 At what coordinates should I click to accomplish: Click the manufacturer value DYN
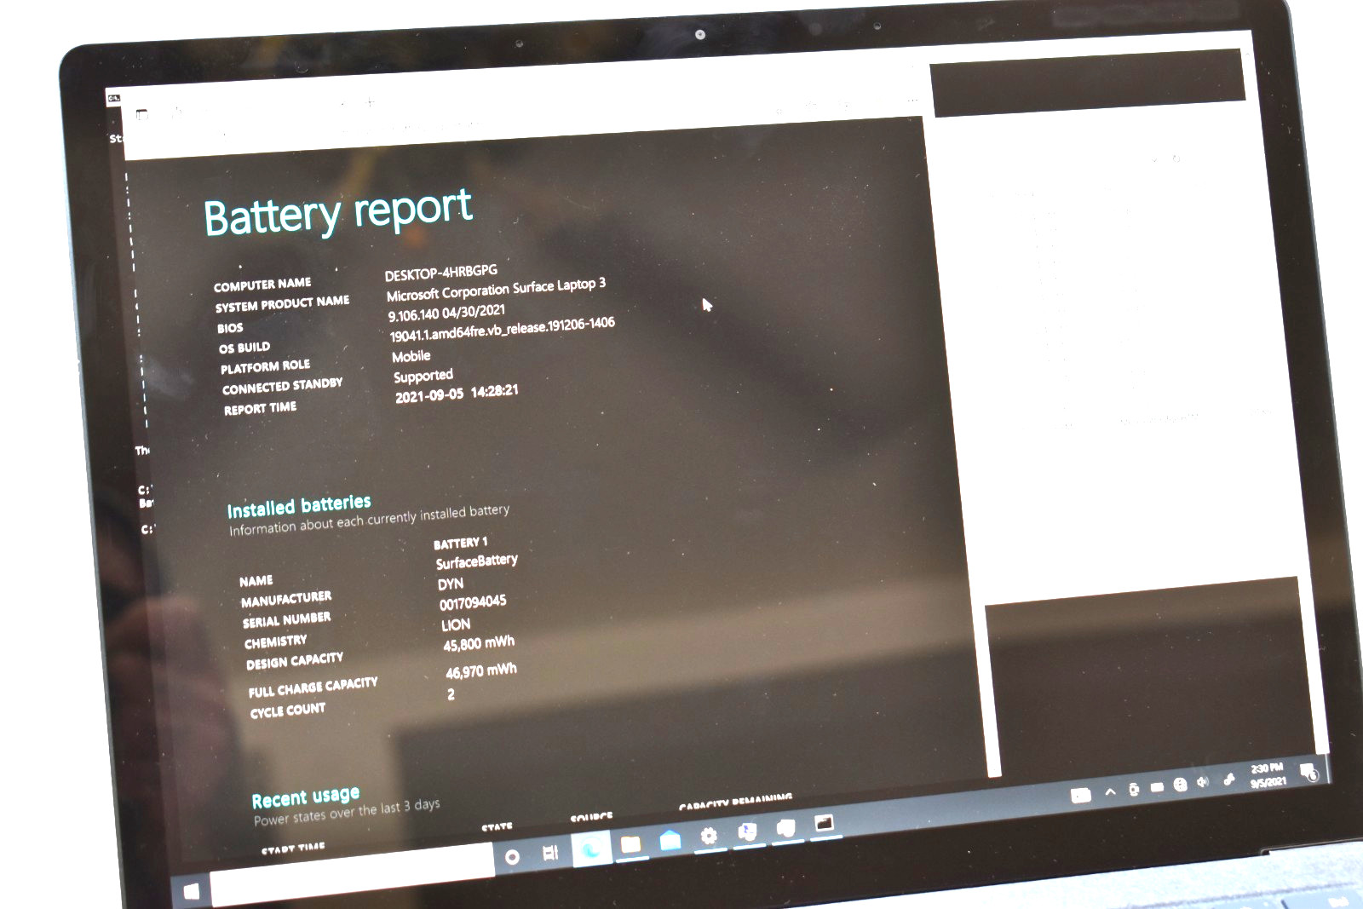450,584
